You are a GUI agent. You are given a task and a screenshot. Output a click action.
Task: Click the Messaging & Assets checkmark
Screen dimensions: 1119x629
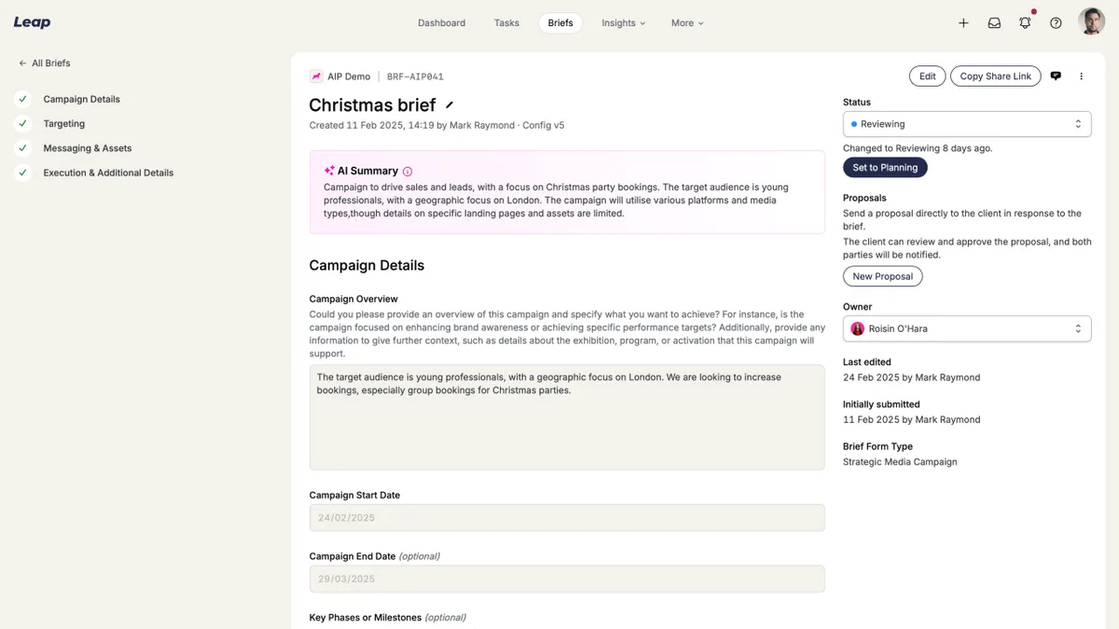[23, 148]
